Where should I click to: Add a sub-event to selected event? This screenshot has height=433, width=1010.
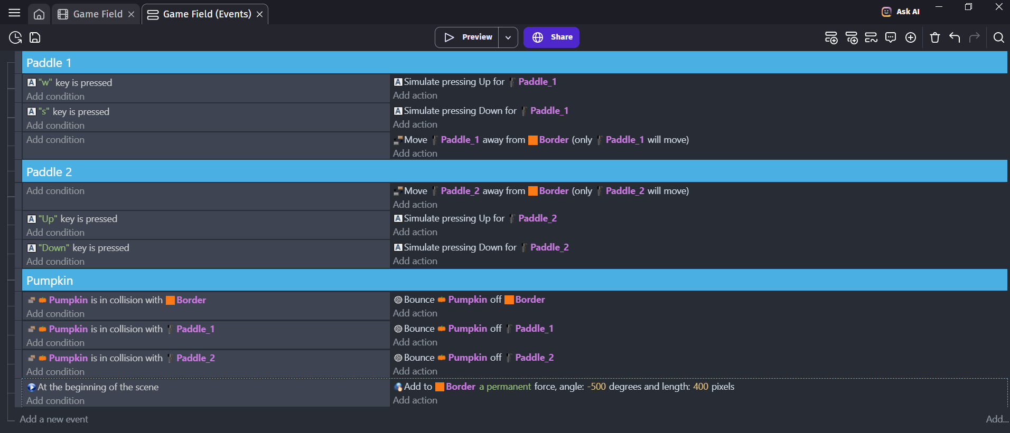tap(851, 37)
